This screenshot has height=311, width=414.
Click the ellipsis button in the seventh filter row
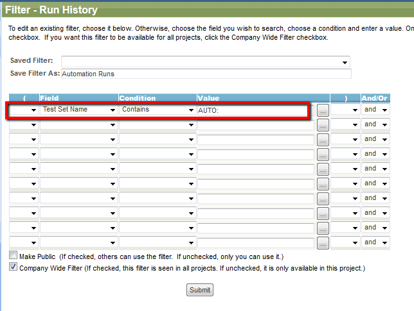tap(323, 199)
